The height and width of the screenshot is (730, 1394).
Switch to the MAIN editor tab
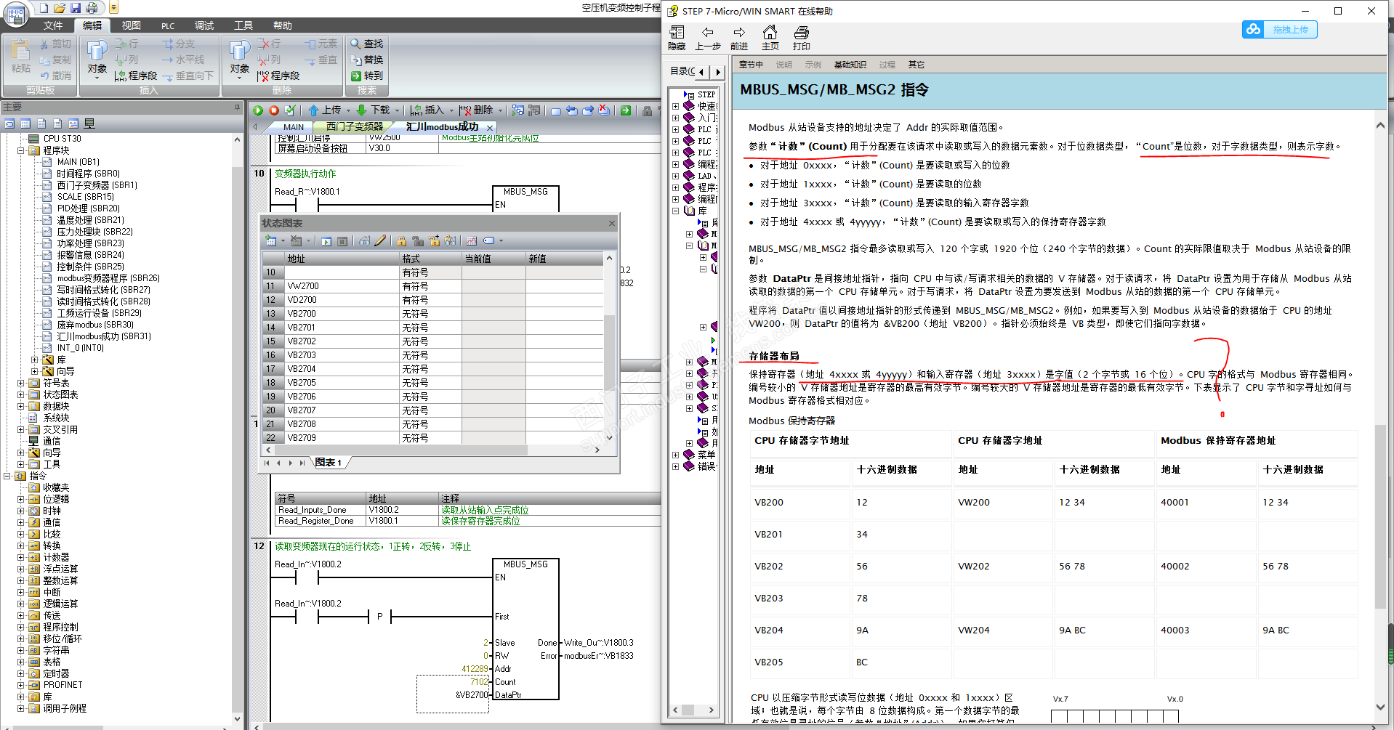294,127
